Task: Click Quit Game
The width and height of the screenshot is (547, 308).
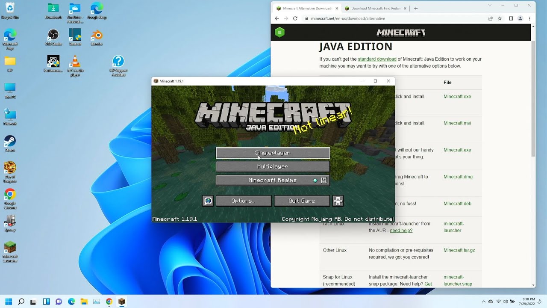Action: (x=302, y=201)
